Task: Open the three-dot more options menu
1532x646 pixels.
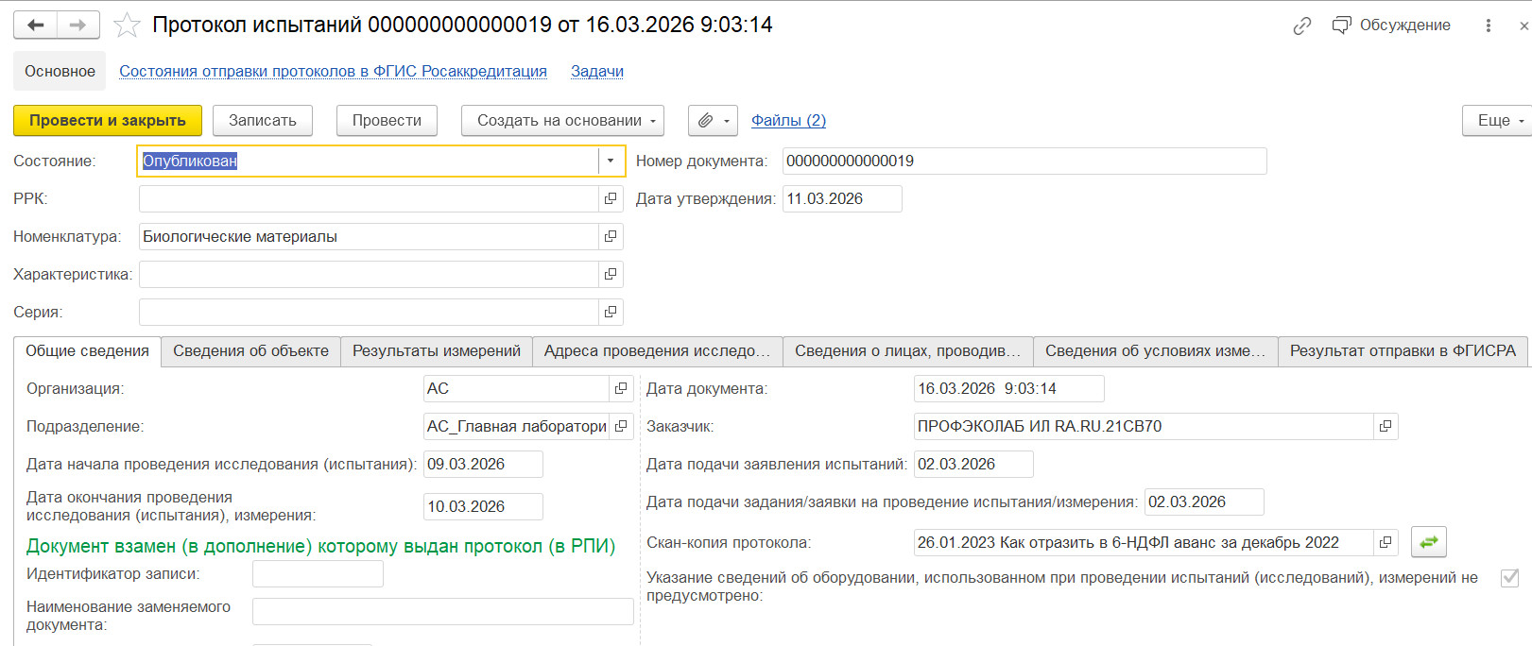Action: 1489,25
